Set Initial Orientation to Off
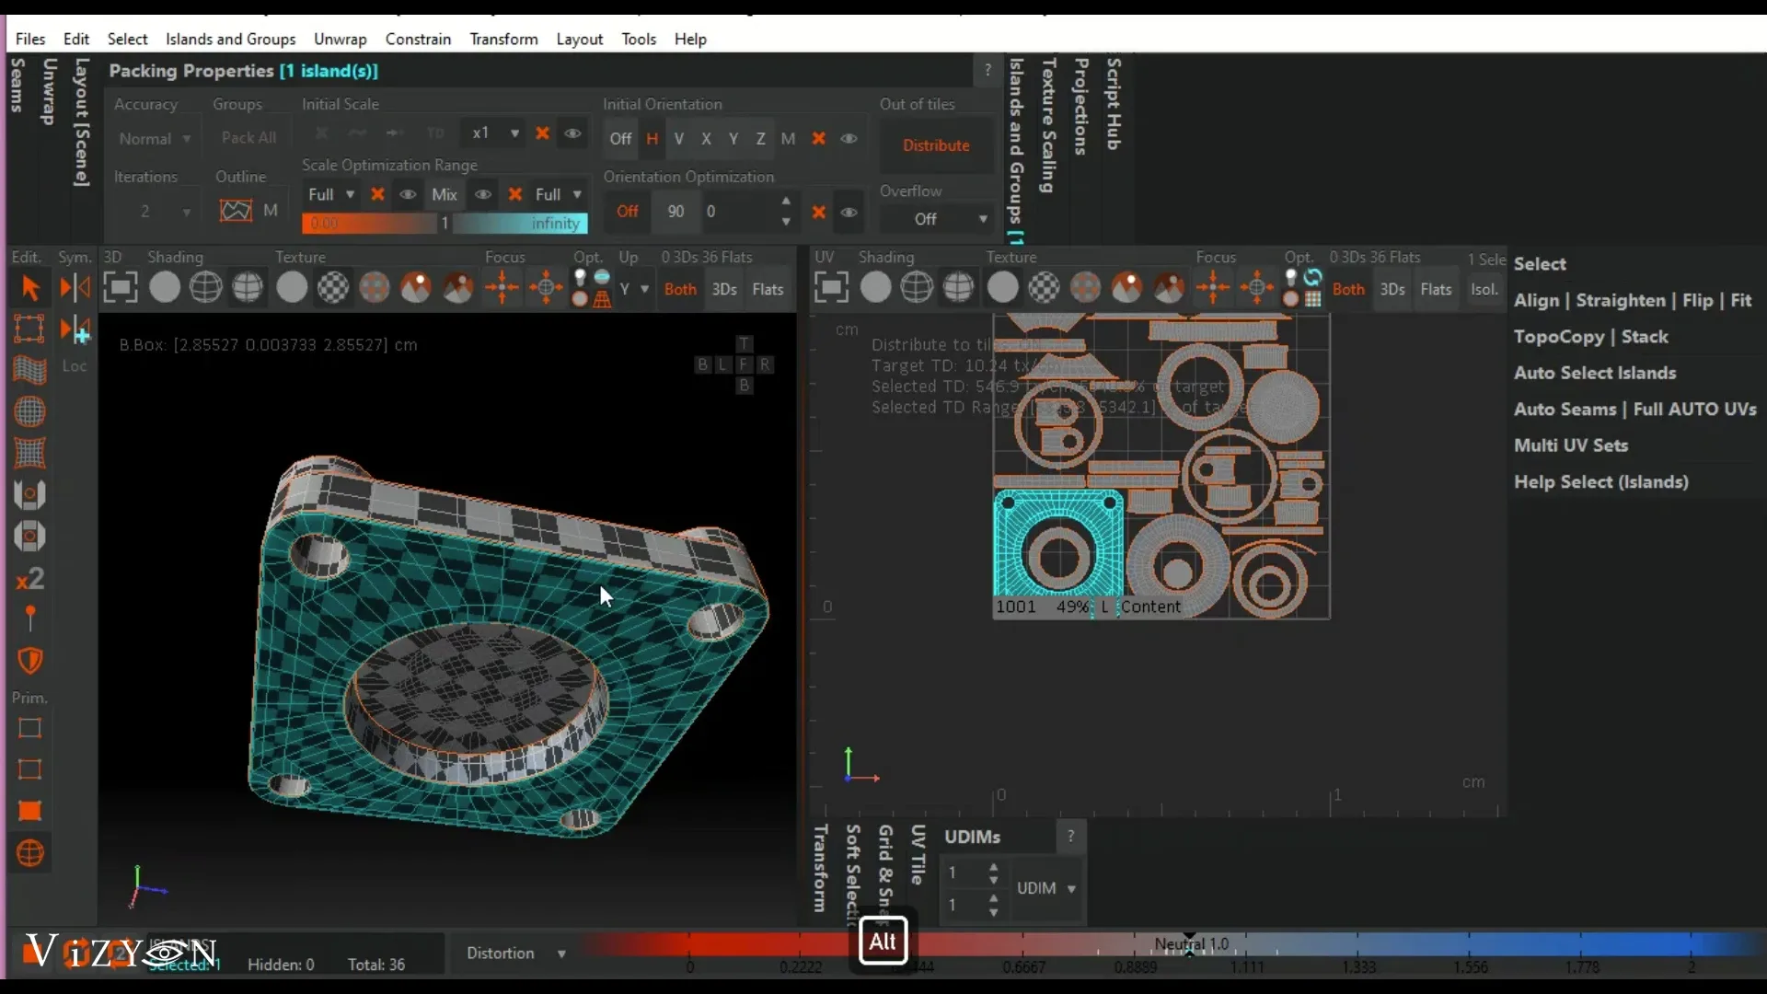The width and height of the screenshot is (1767, 994). (x=620, y=139)
